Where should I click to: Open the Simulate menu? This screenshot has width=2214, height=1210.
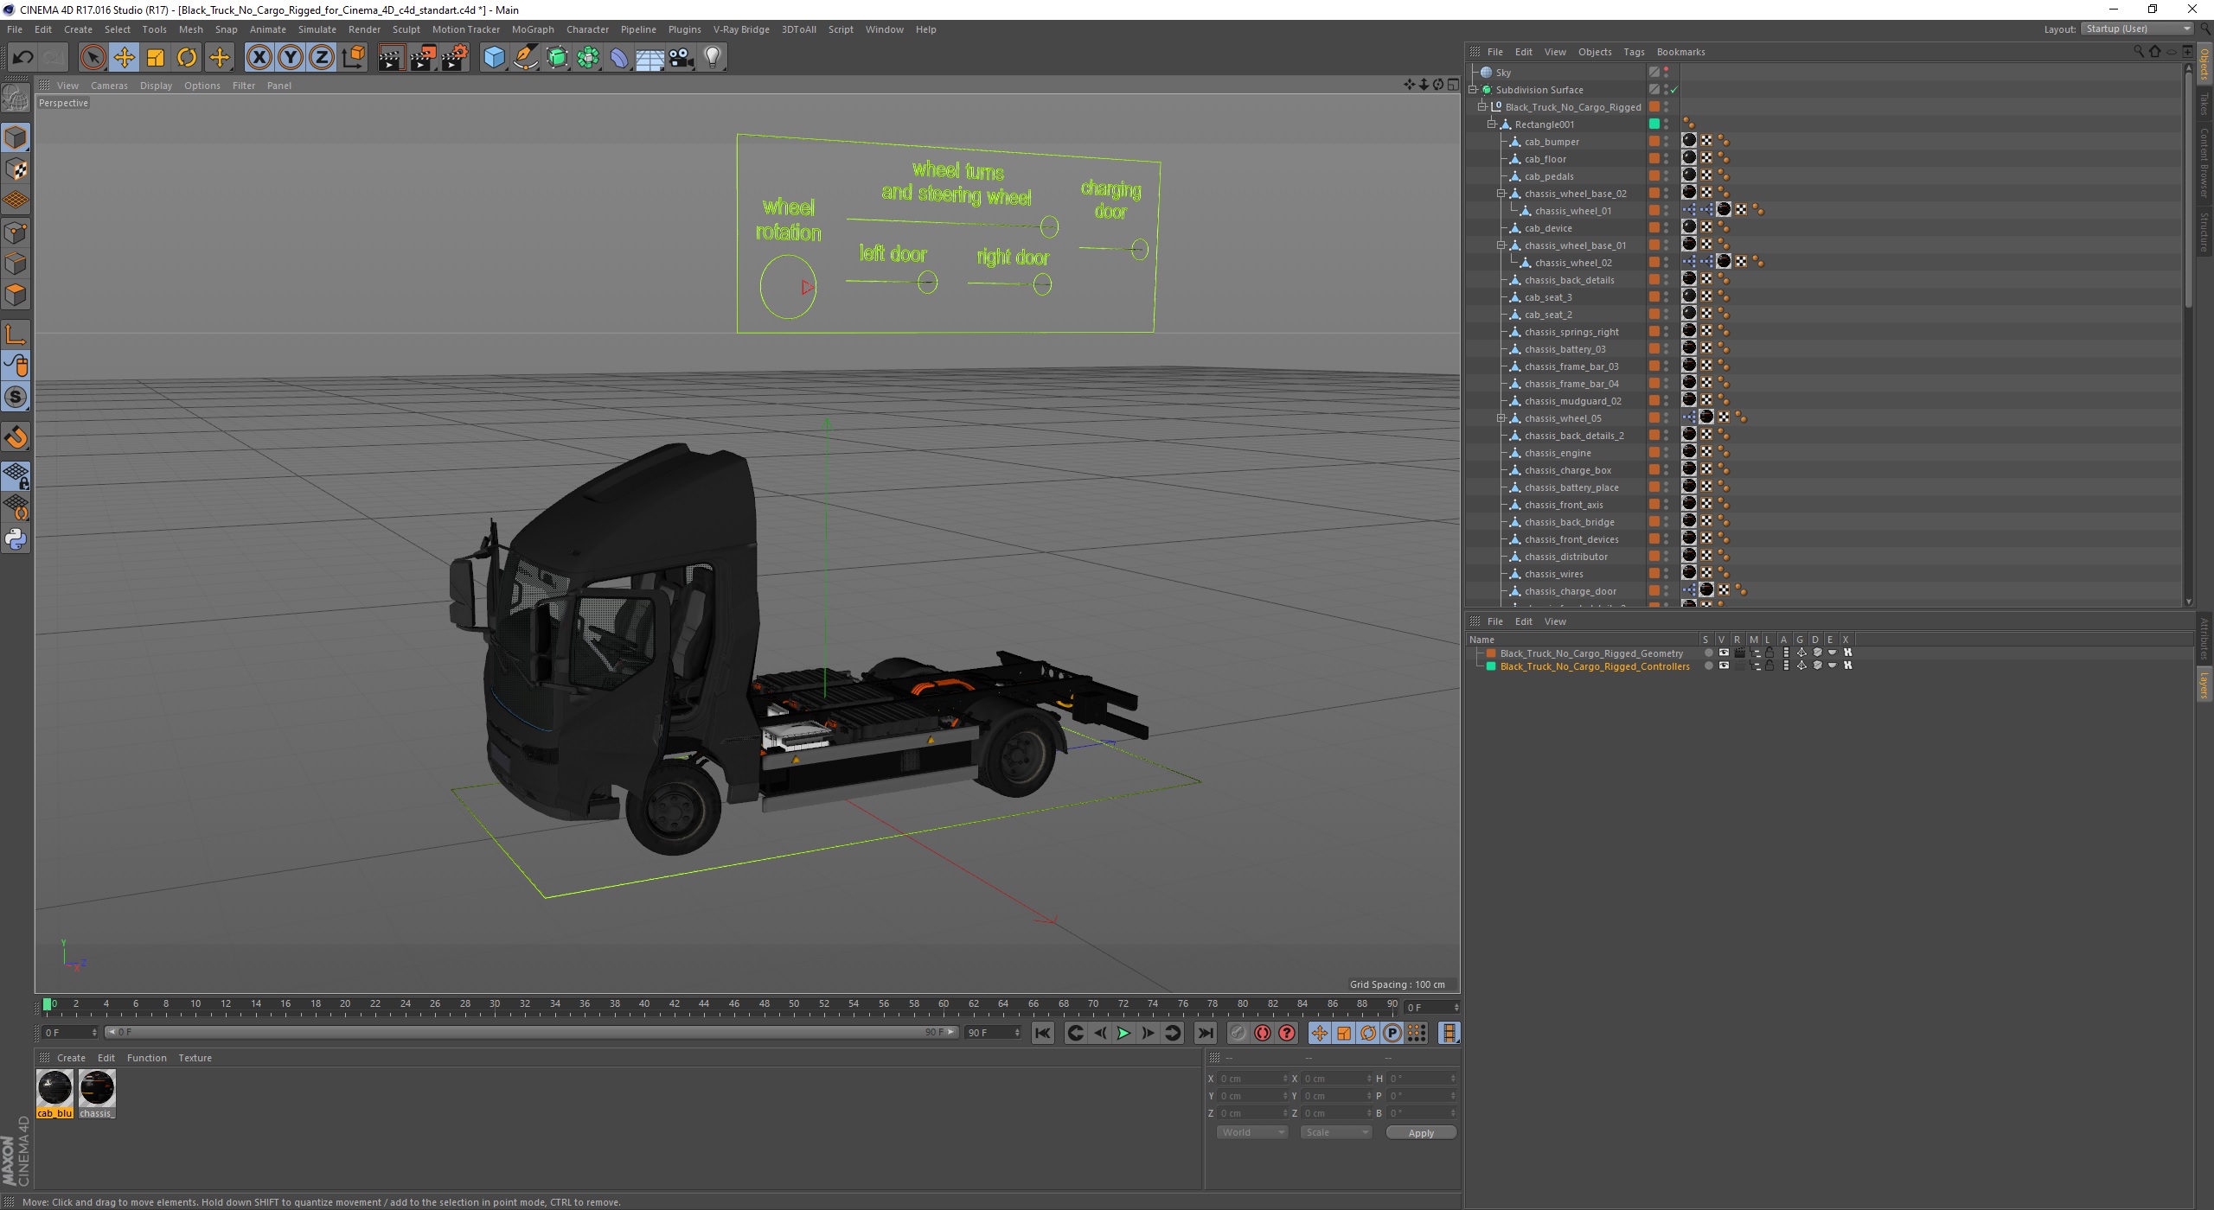pyautogui.click(x=317, y=29)
